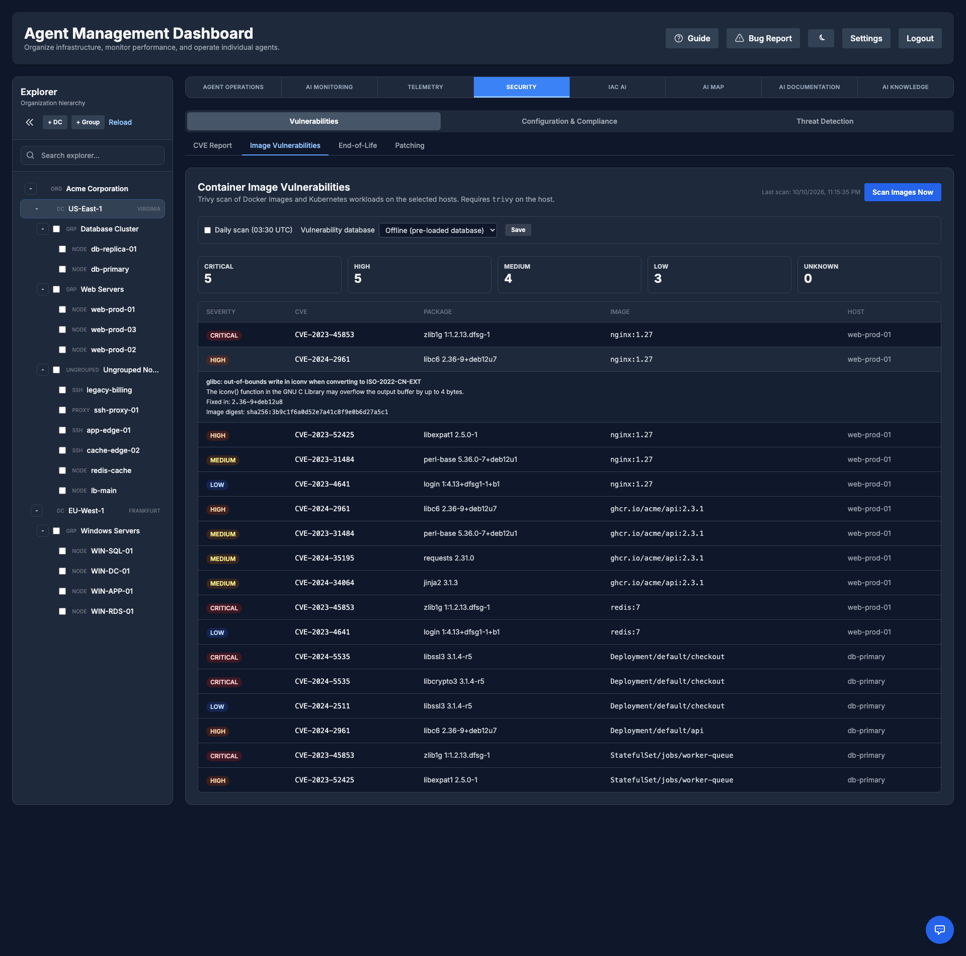The width and height of the screenshot is (966, 956).
Task: Click the + Group button
Action: click(88, 122)
